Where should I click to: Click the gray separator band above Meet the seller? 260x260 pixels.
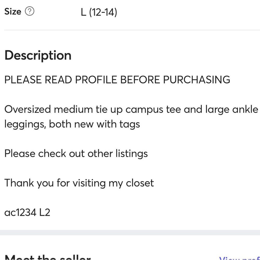point(130,232)
